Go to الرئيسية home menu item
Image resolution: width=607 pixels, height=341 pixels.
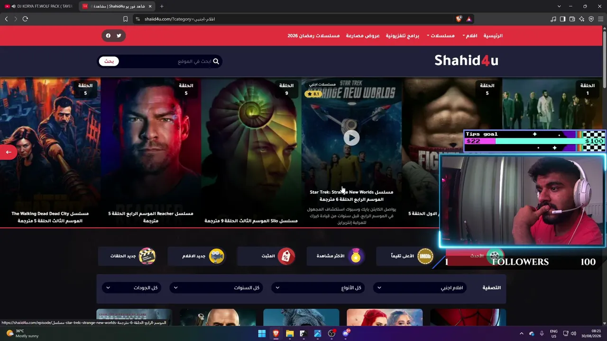493,36
